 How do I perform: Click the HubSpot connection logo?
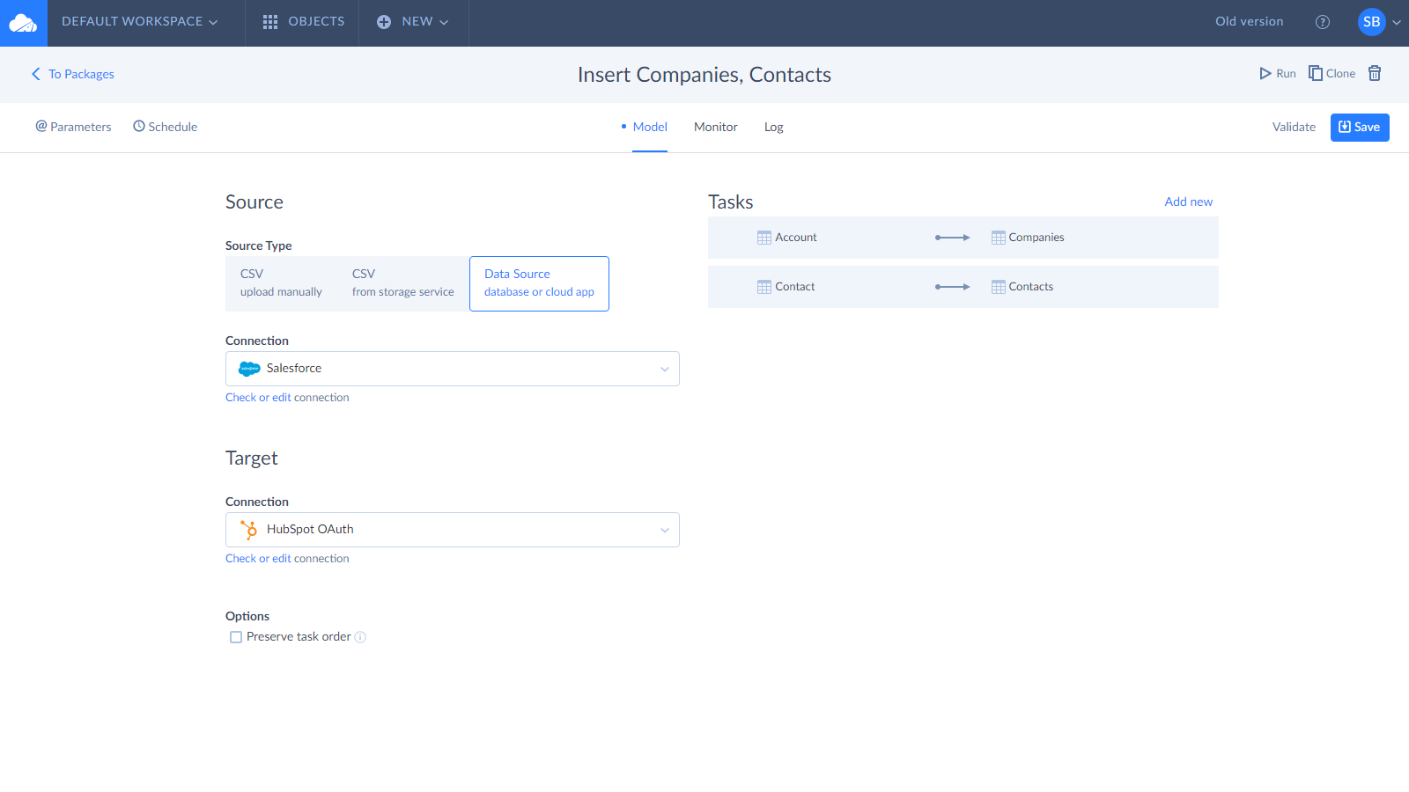pos(249,530)
